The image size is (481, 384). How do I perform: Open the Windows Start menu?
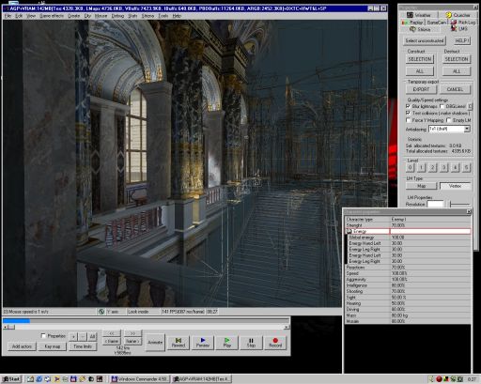(11, 379)
